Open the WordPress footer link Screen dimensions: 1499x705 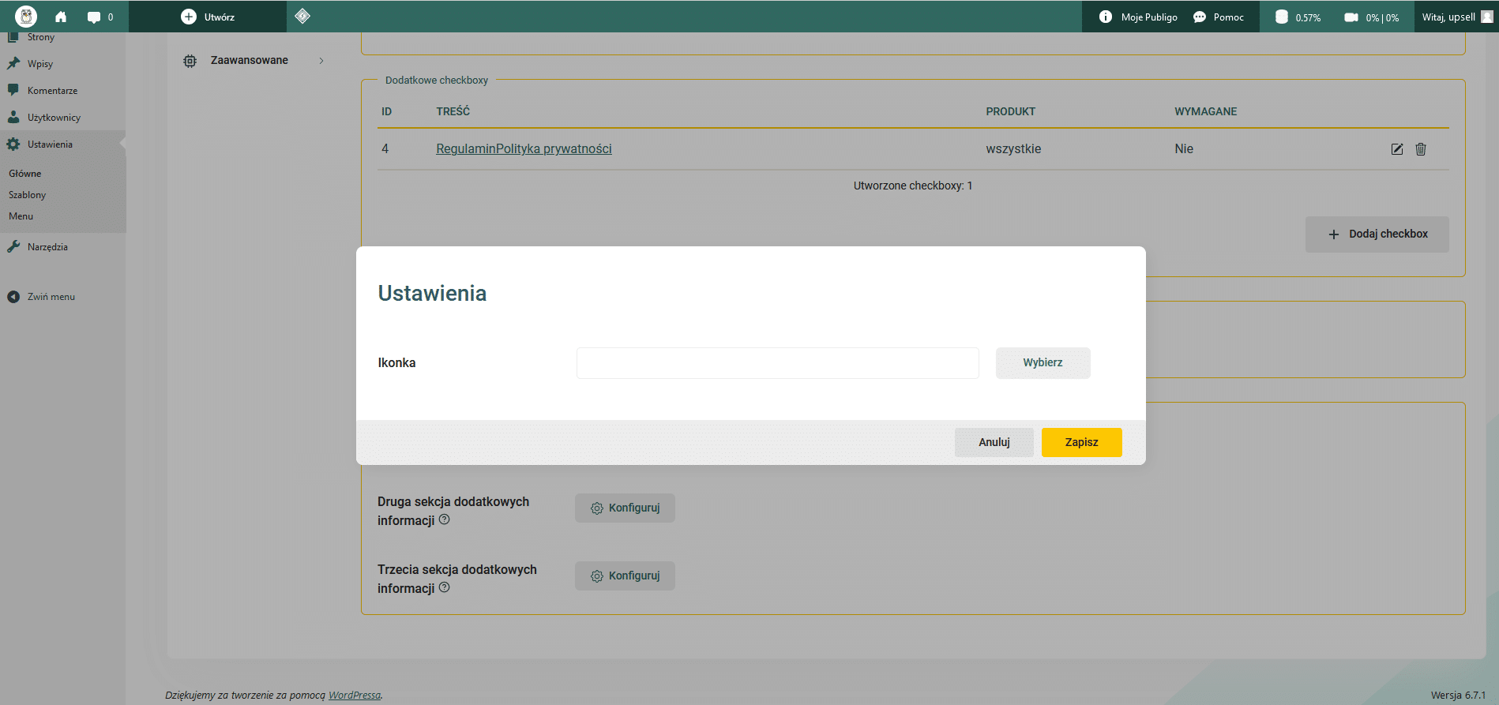355,696
